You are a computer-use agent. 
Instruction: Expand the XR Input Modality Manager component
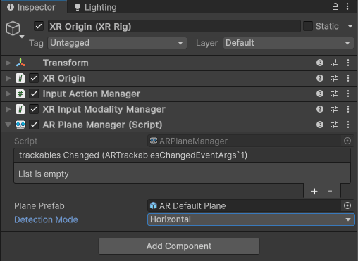8,109
